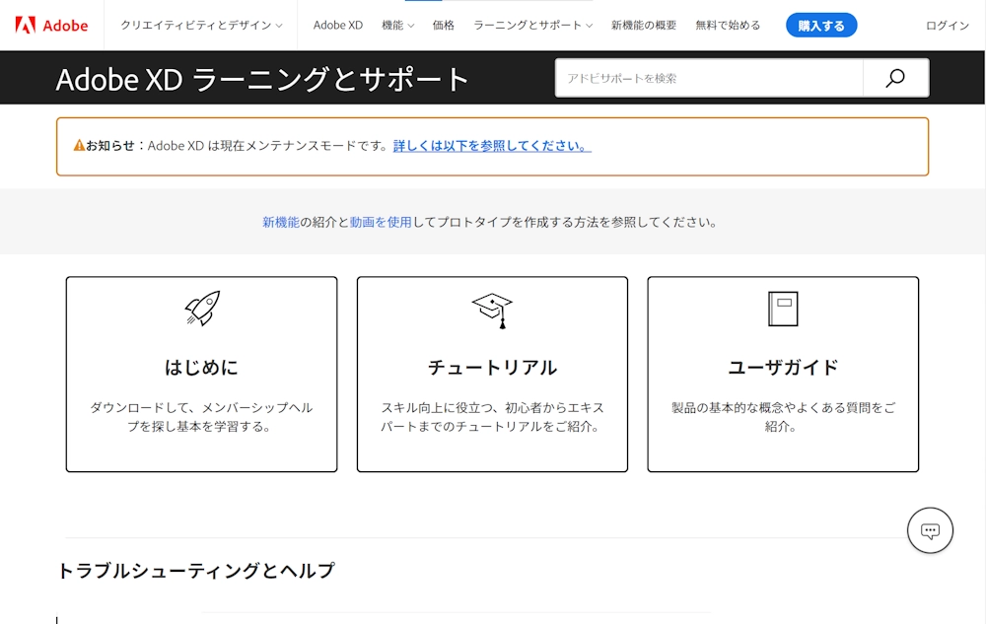The image size is (986, 624).
Task: Expand the 機能 dropdown menu
Action: (x=397, y=26)
